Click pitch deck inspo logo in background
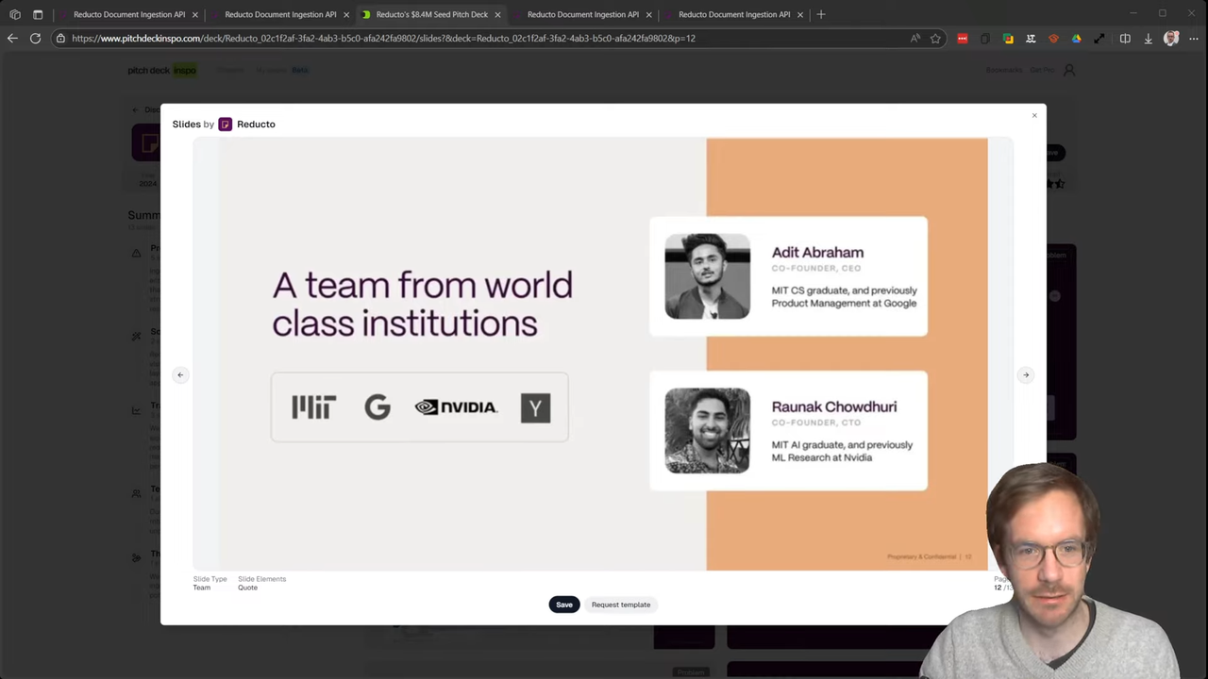This screenshot has width=1208, height=679. [162, 70]
